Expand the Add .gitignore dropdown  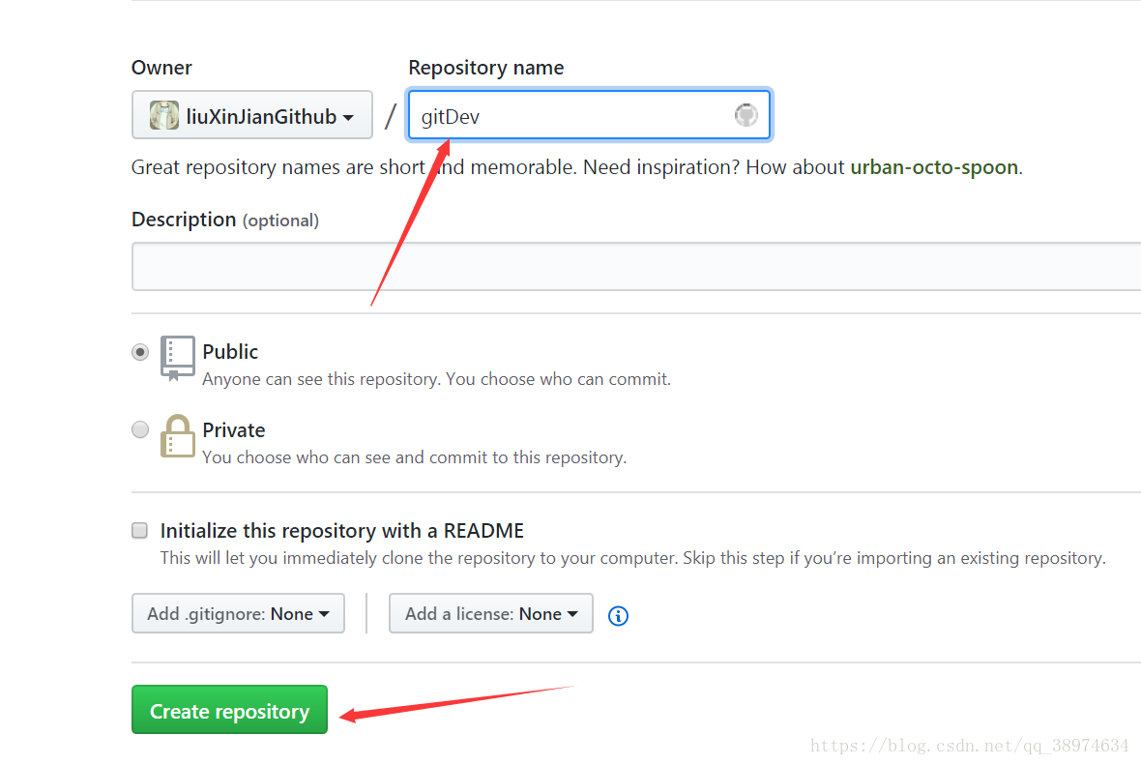[x=238, y=613]
